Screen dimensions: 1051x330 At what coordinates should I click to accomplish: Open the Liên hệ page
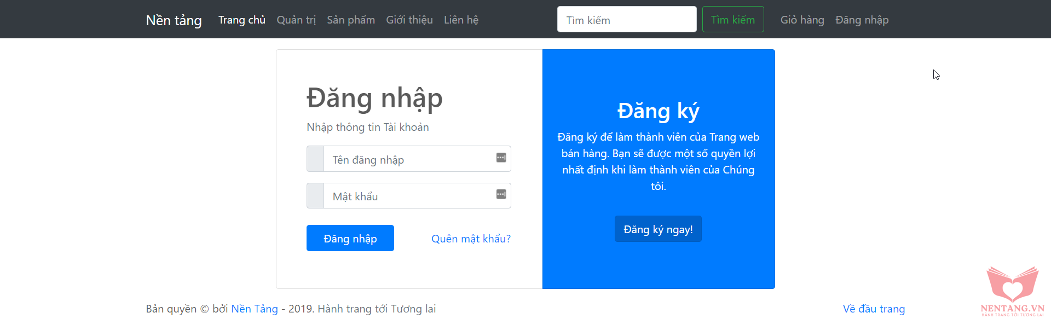click(461, 20)
